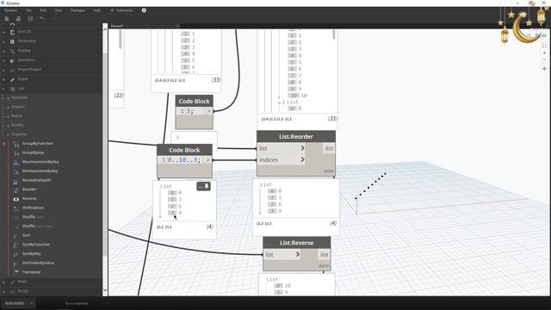Expand the Script library category
The width and height of the screenshot is (551, 310).
point(3,291)
